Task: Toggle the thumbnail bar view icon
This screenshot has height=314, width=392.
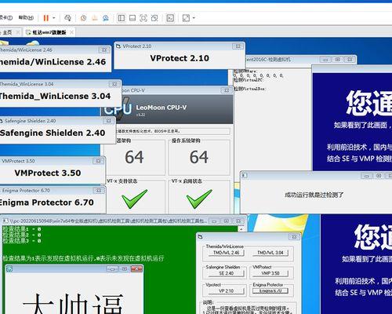Action: coord(132,18)
